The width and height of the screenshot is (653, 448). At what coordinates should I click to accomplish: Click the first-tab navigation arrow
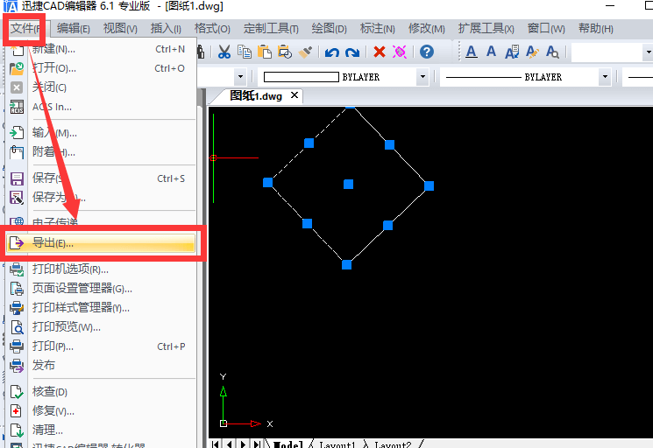point(216,444)
